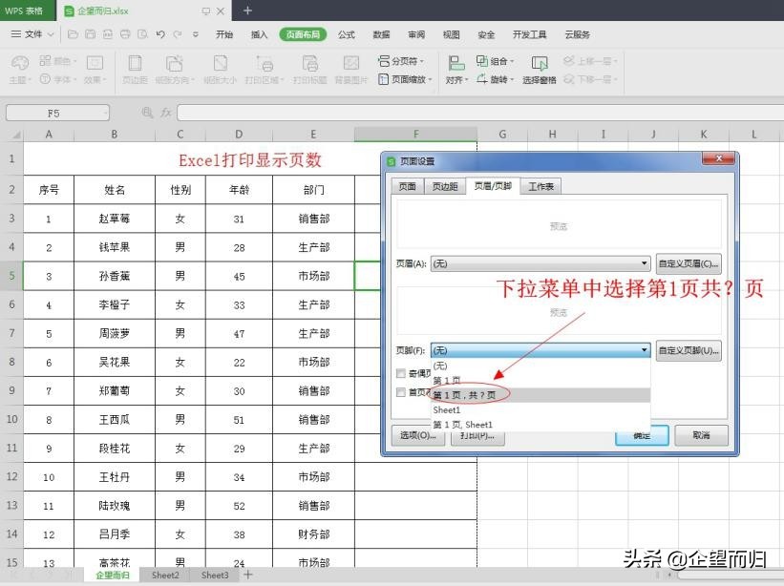Click the 自定义页脚(U)... button

pos(688,350)
